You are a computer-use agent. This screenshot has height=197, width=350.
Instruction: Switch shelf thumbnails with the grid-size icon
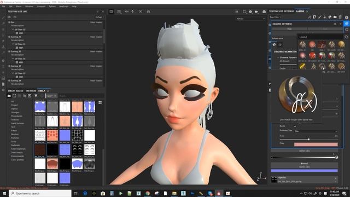(x=100, y=102)
